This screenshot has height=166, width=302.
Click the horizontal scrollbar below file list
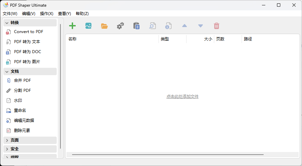pos(168,155)
